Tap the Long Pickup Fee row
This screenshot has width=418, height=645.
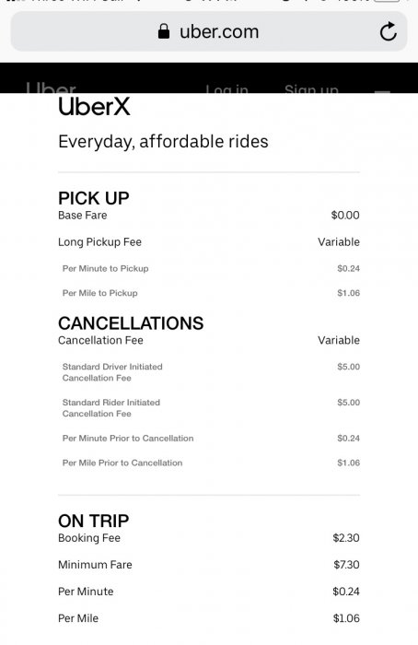pos(209,241)
